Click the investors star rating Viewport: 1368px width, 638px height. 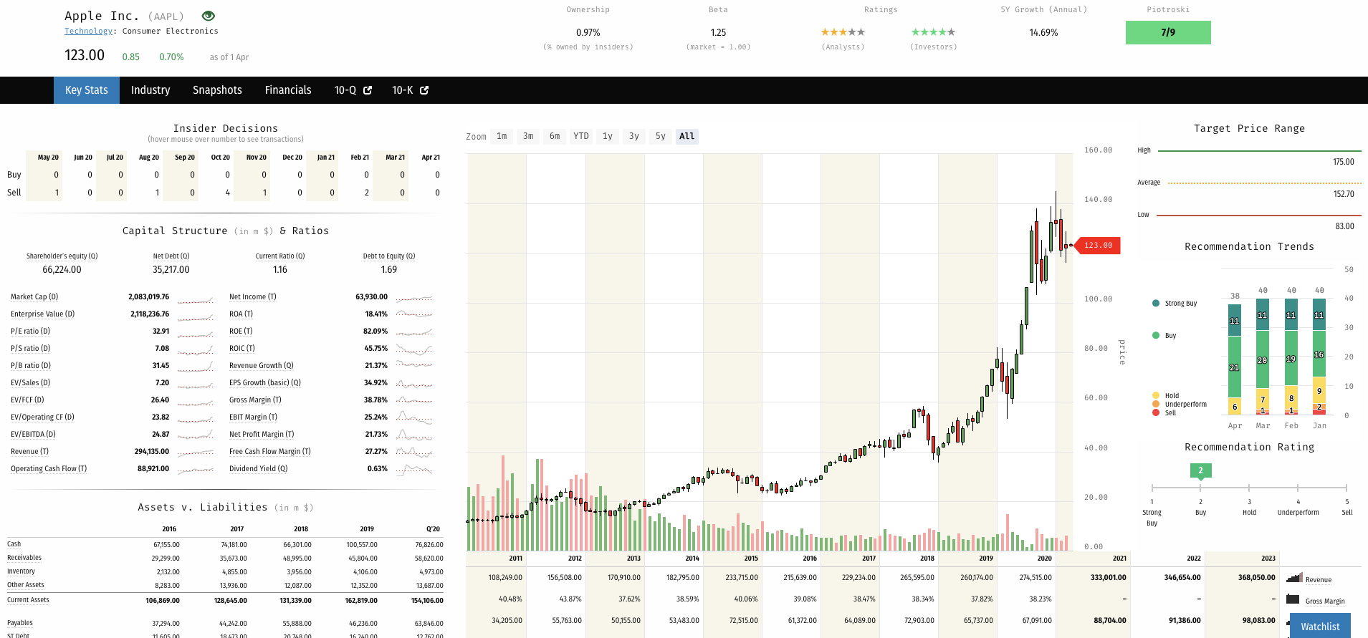coord(933,32)
